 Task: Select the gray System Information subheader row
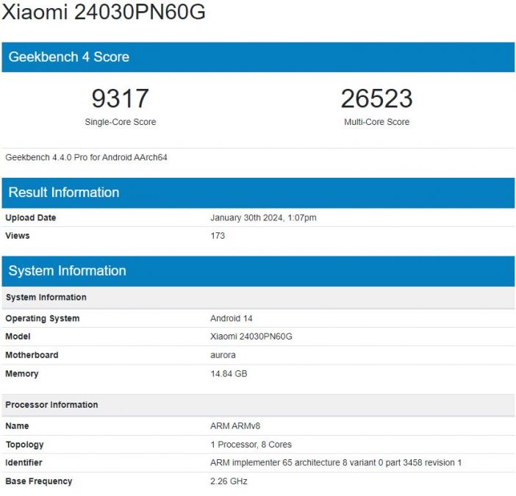coord(258,298)
